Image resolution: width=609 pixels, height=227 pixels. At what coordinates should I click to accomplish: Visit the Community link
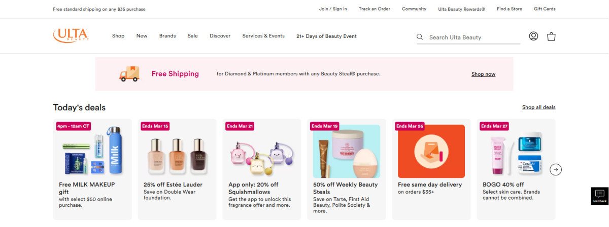[x=414, y=9]
